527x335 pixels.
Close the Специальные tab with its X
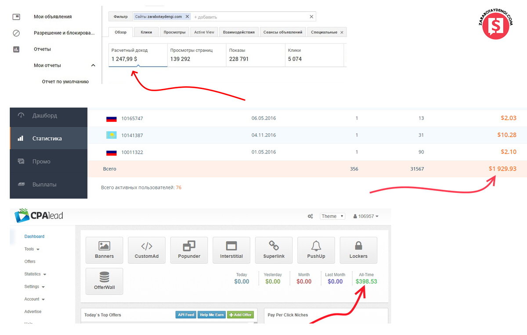click(x=342, y=32)
